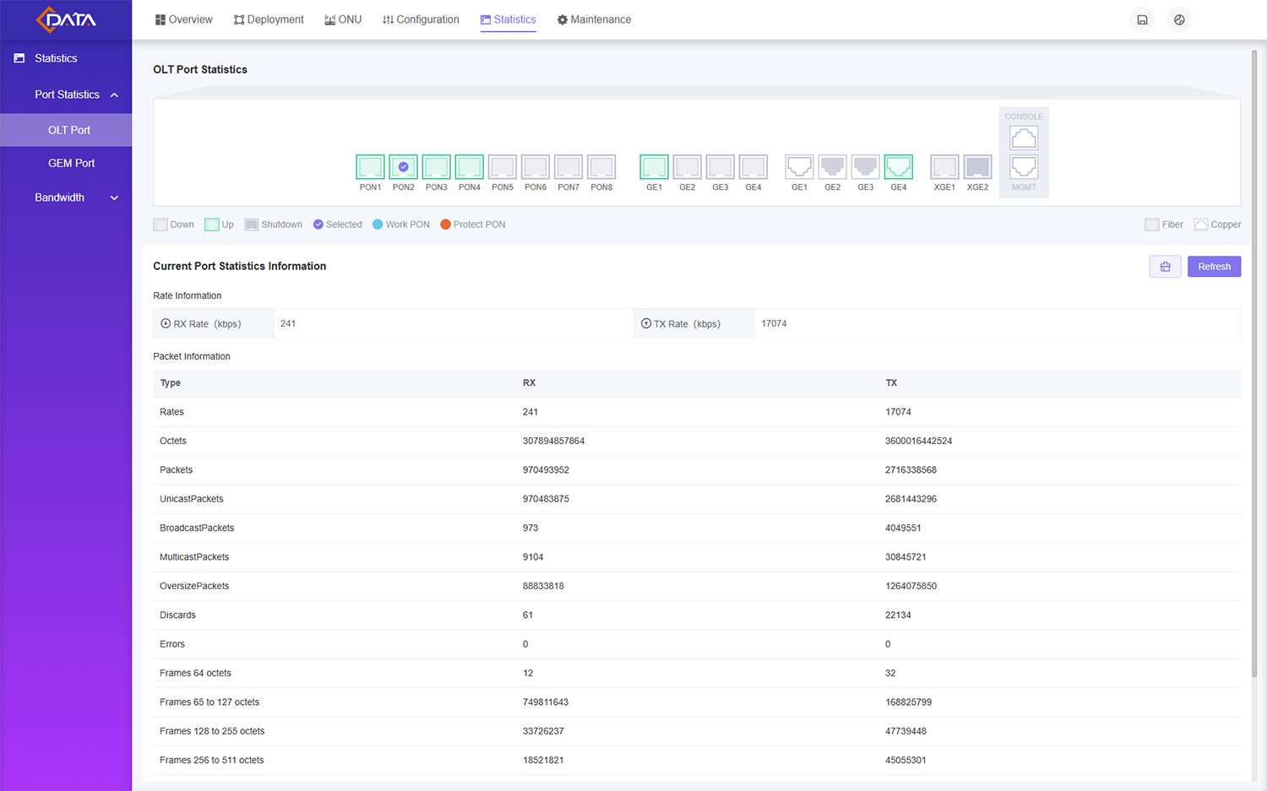Click the C-DATA logo
1267x791 pixels.
(66, 19)
